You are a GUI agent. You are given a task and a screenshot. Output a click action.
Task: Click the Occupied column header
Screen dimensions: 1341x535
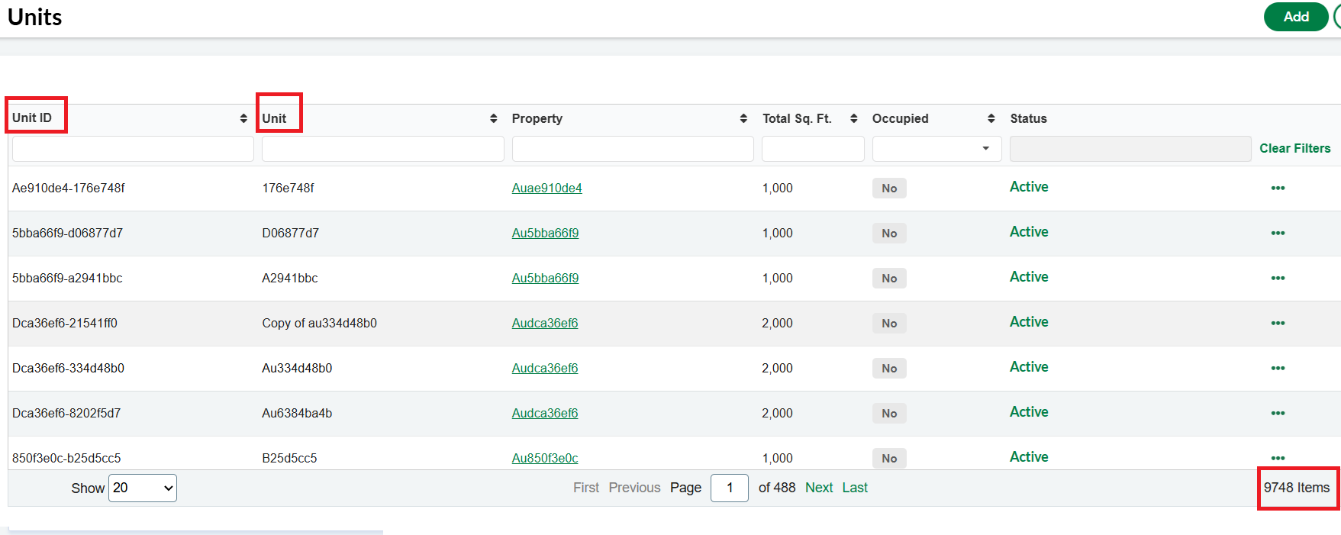point(901,118)
